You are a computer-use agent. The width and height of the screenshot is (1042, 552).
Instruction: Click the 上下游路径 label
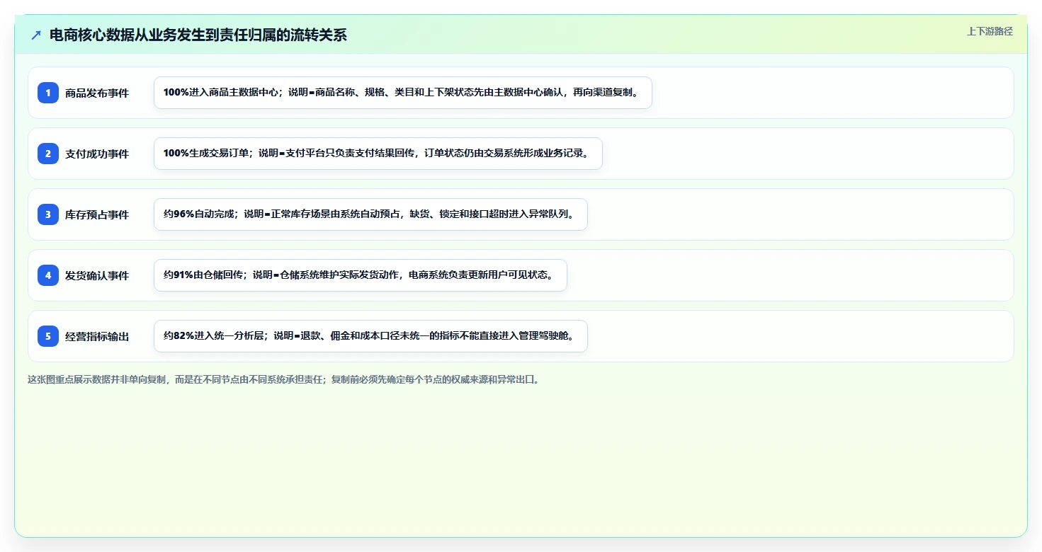(x=990, y=31)
